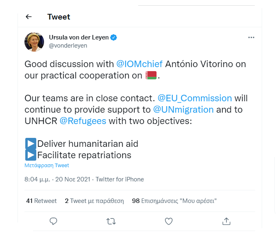View the 41 Retweet list
The height and width of the screenshot is (242, 278).
(x=41, y=201)
